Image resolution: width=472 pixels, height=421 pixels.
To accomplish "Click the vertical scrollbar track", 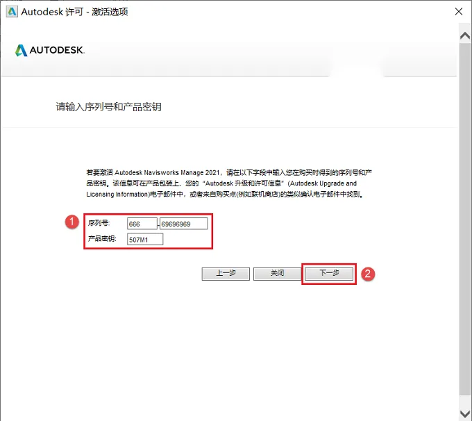I will (465, 218).
